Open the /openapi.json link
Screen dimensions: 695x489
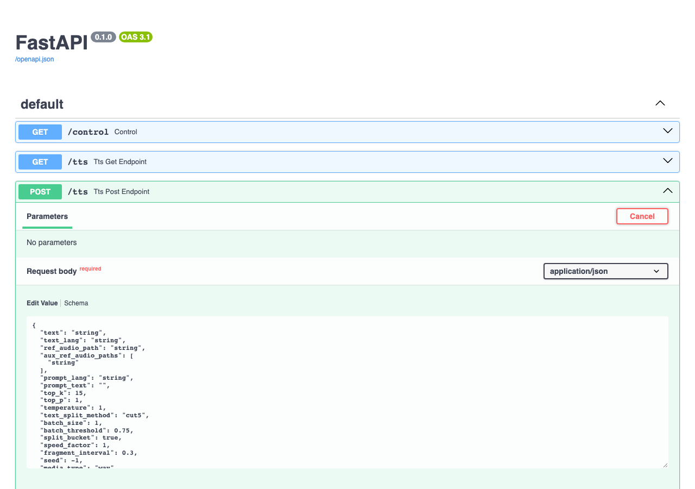coord(35,59)
